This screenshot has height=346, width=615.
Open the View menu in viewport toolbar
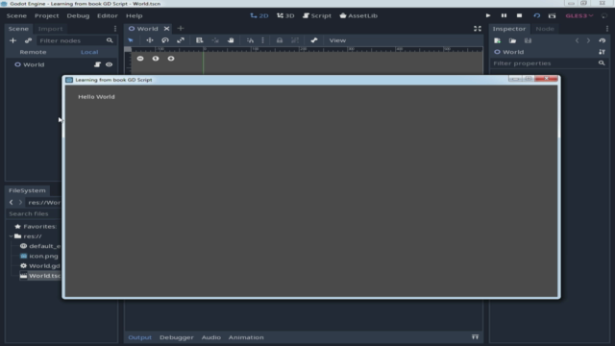[x=337, y=40]
